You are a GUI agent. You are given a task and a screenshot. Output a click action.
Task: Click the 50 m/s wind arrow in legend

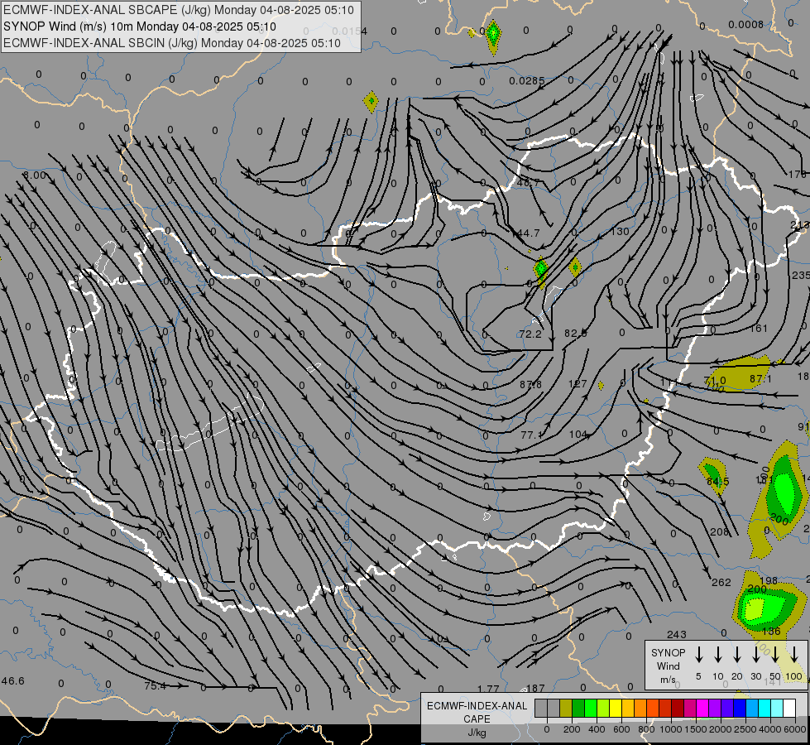pyautogui.click(x=775, y=654)
